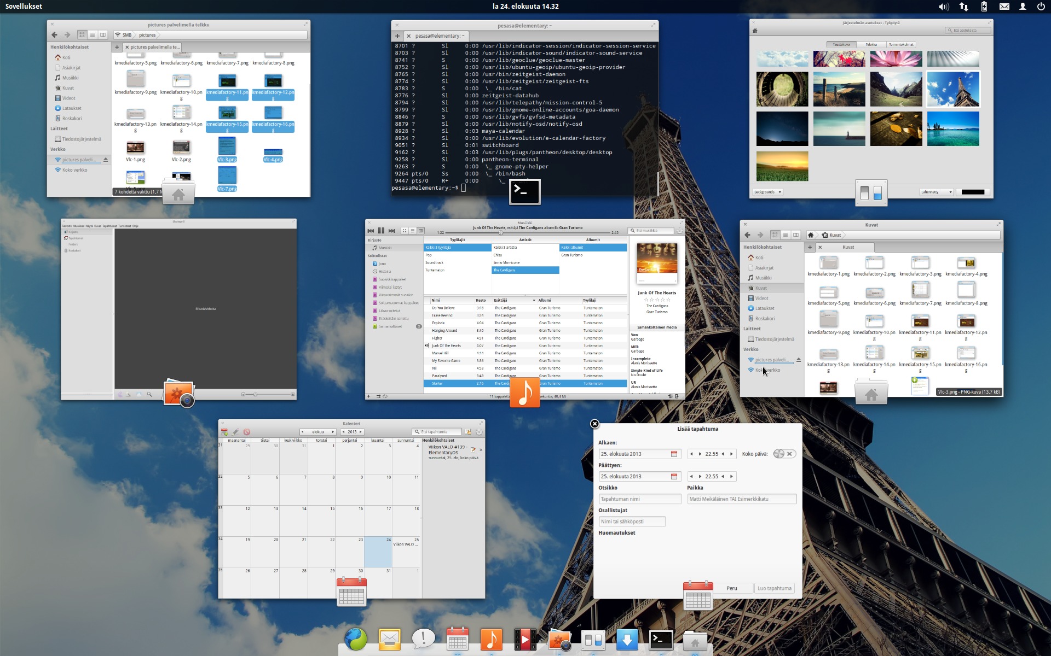Go to next month after elokuu
Image resolution: width=1051 pixels, height=656 pixels.
(332, 432)
